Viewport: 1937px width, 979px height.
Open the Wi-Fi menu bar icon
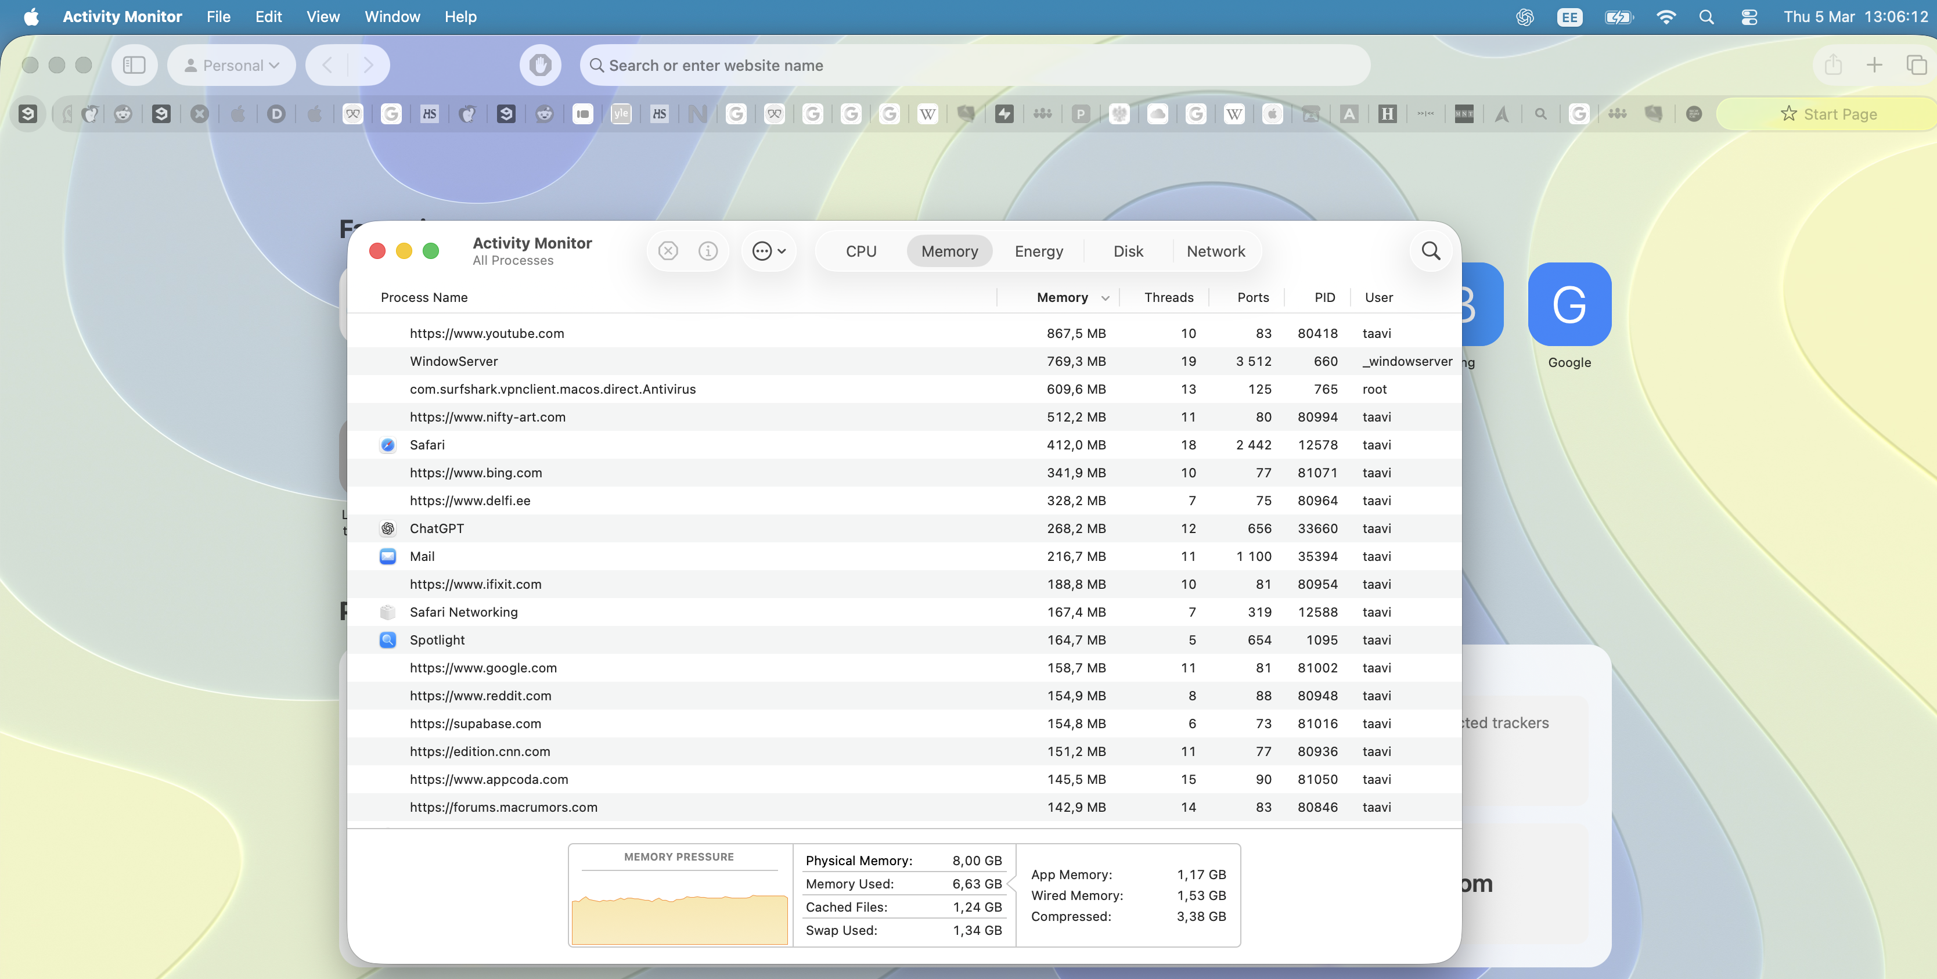click(1666, 16)
